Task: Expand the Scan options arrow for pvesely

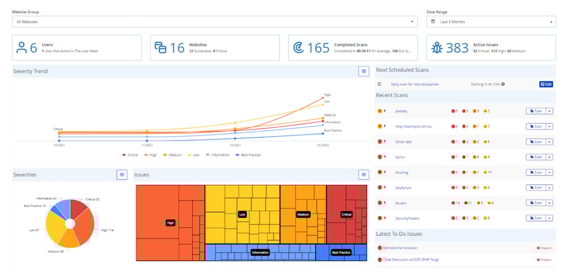Action: [549, 111]
